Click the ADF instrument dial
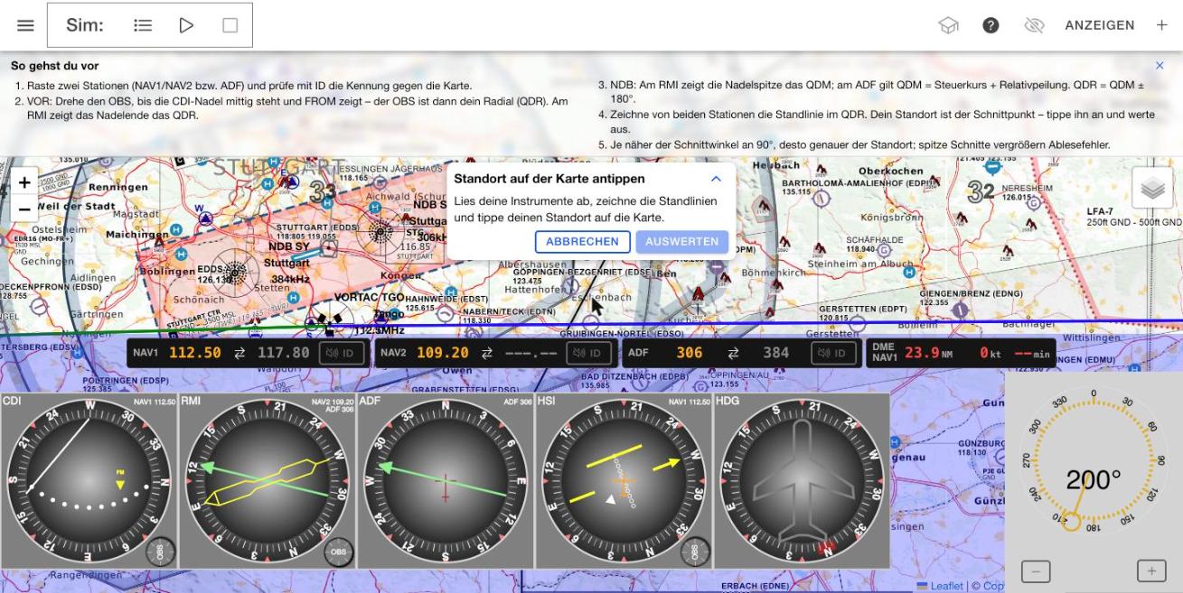Image resolution: width=1183 pixels, height=593 pixels. click(x=445, y=481)
